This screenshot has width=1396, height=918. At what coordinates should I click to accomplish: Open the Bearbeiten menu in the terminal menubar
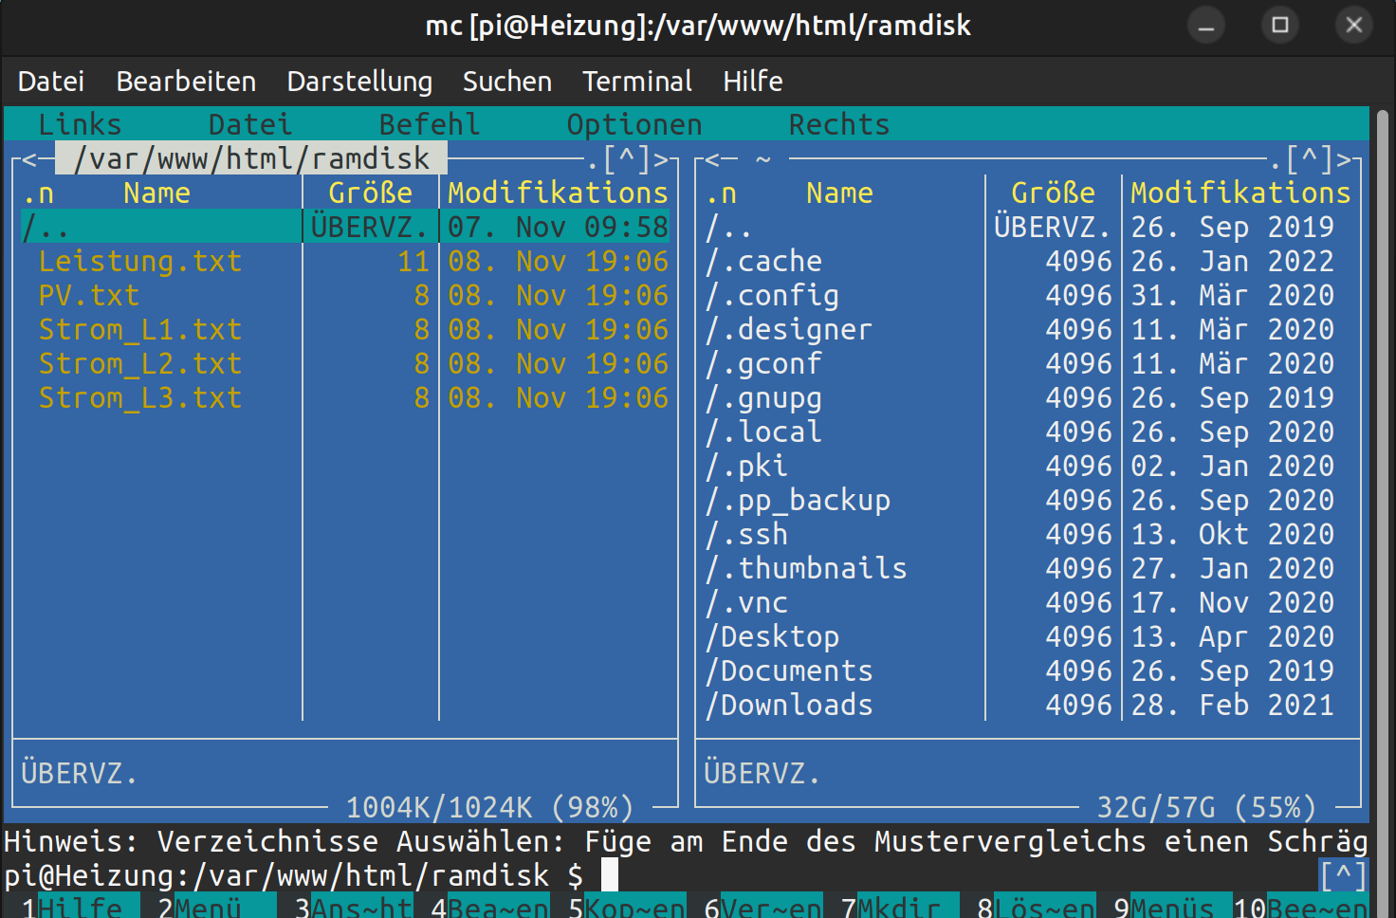pos(186,82)
